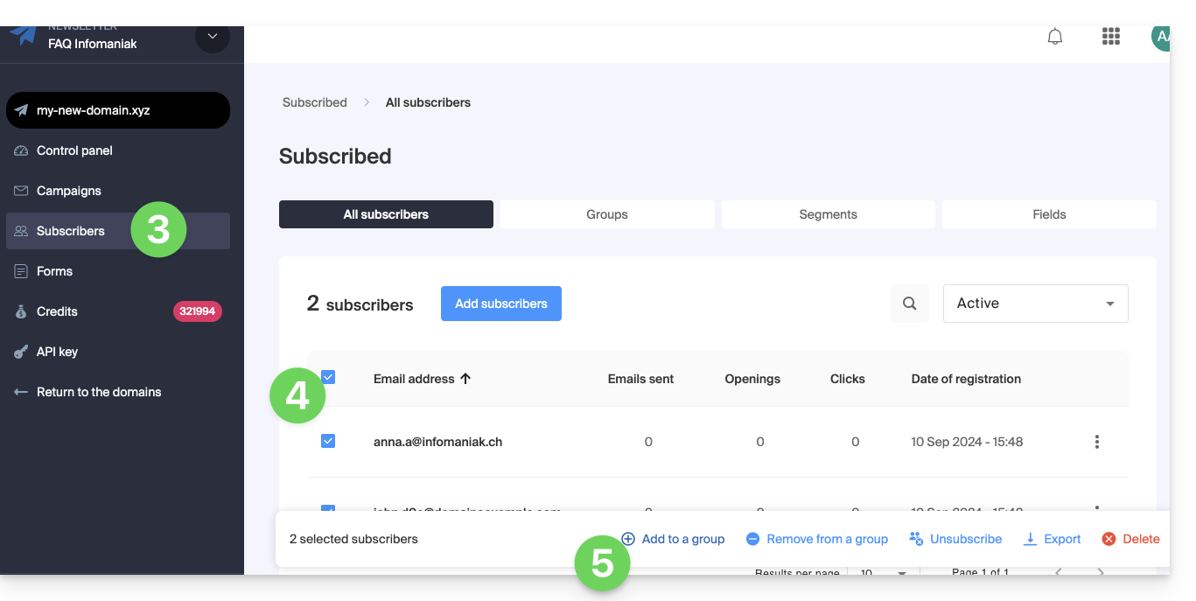Click the search magnifier icon
The image size is (1196, 601).
[909, 304]
